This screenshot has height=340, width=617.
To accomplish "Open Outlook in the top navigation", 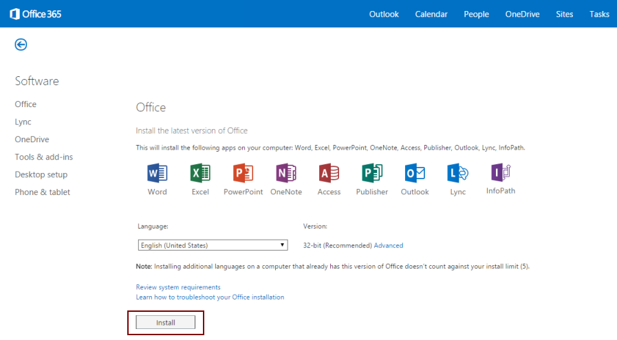I will click(384, 14).
